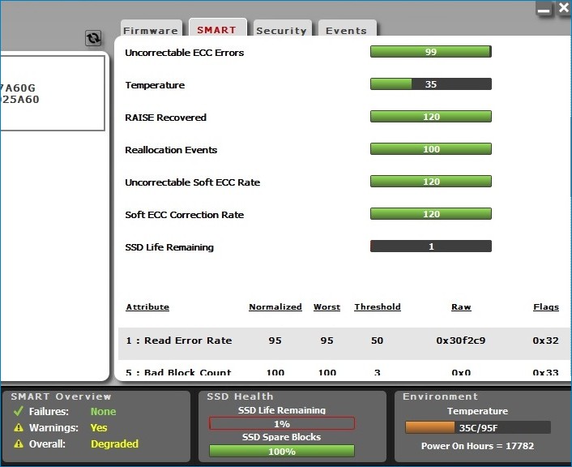
Task: Select the drive entry in left panel
Action: click(x=52, y=93)
